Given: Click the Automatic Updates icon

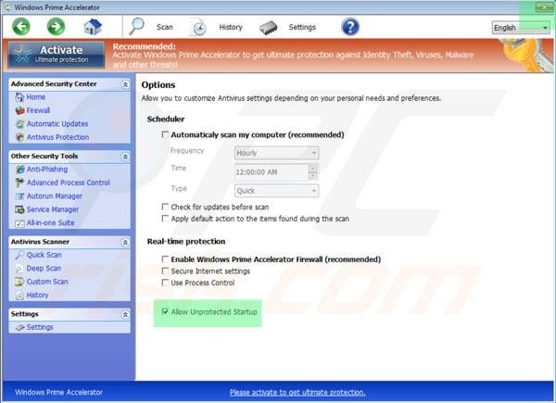Looking at the screenshot, I should point(19,124).
